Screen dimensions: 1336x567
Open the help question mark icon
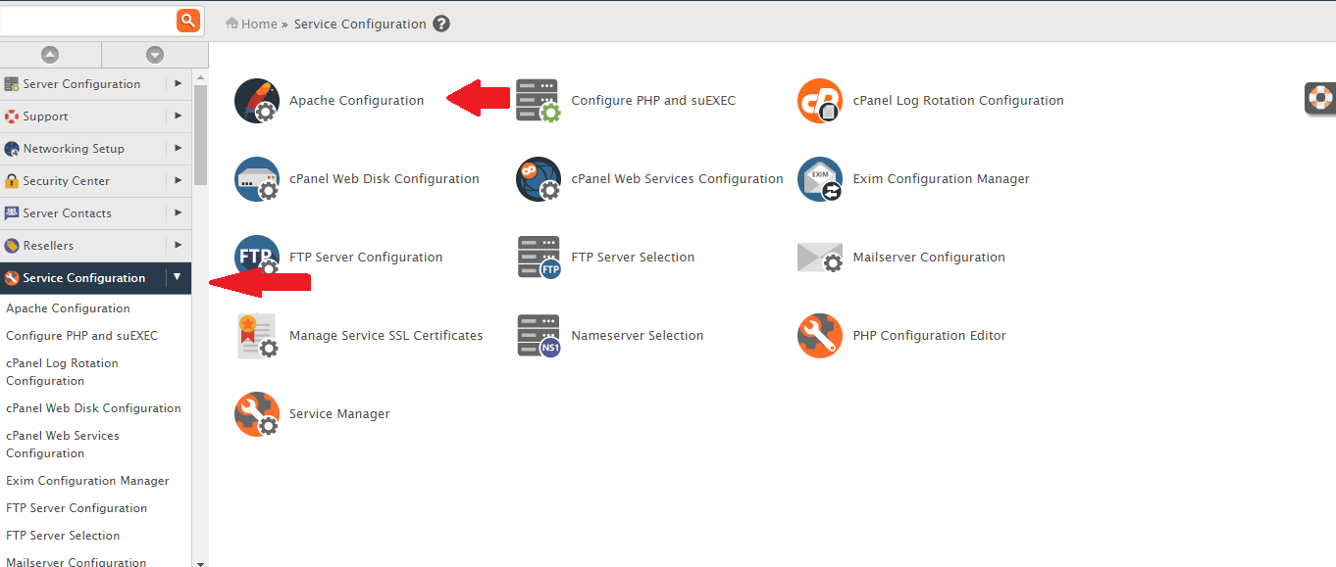click(x=441, y=24)
